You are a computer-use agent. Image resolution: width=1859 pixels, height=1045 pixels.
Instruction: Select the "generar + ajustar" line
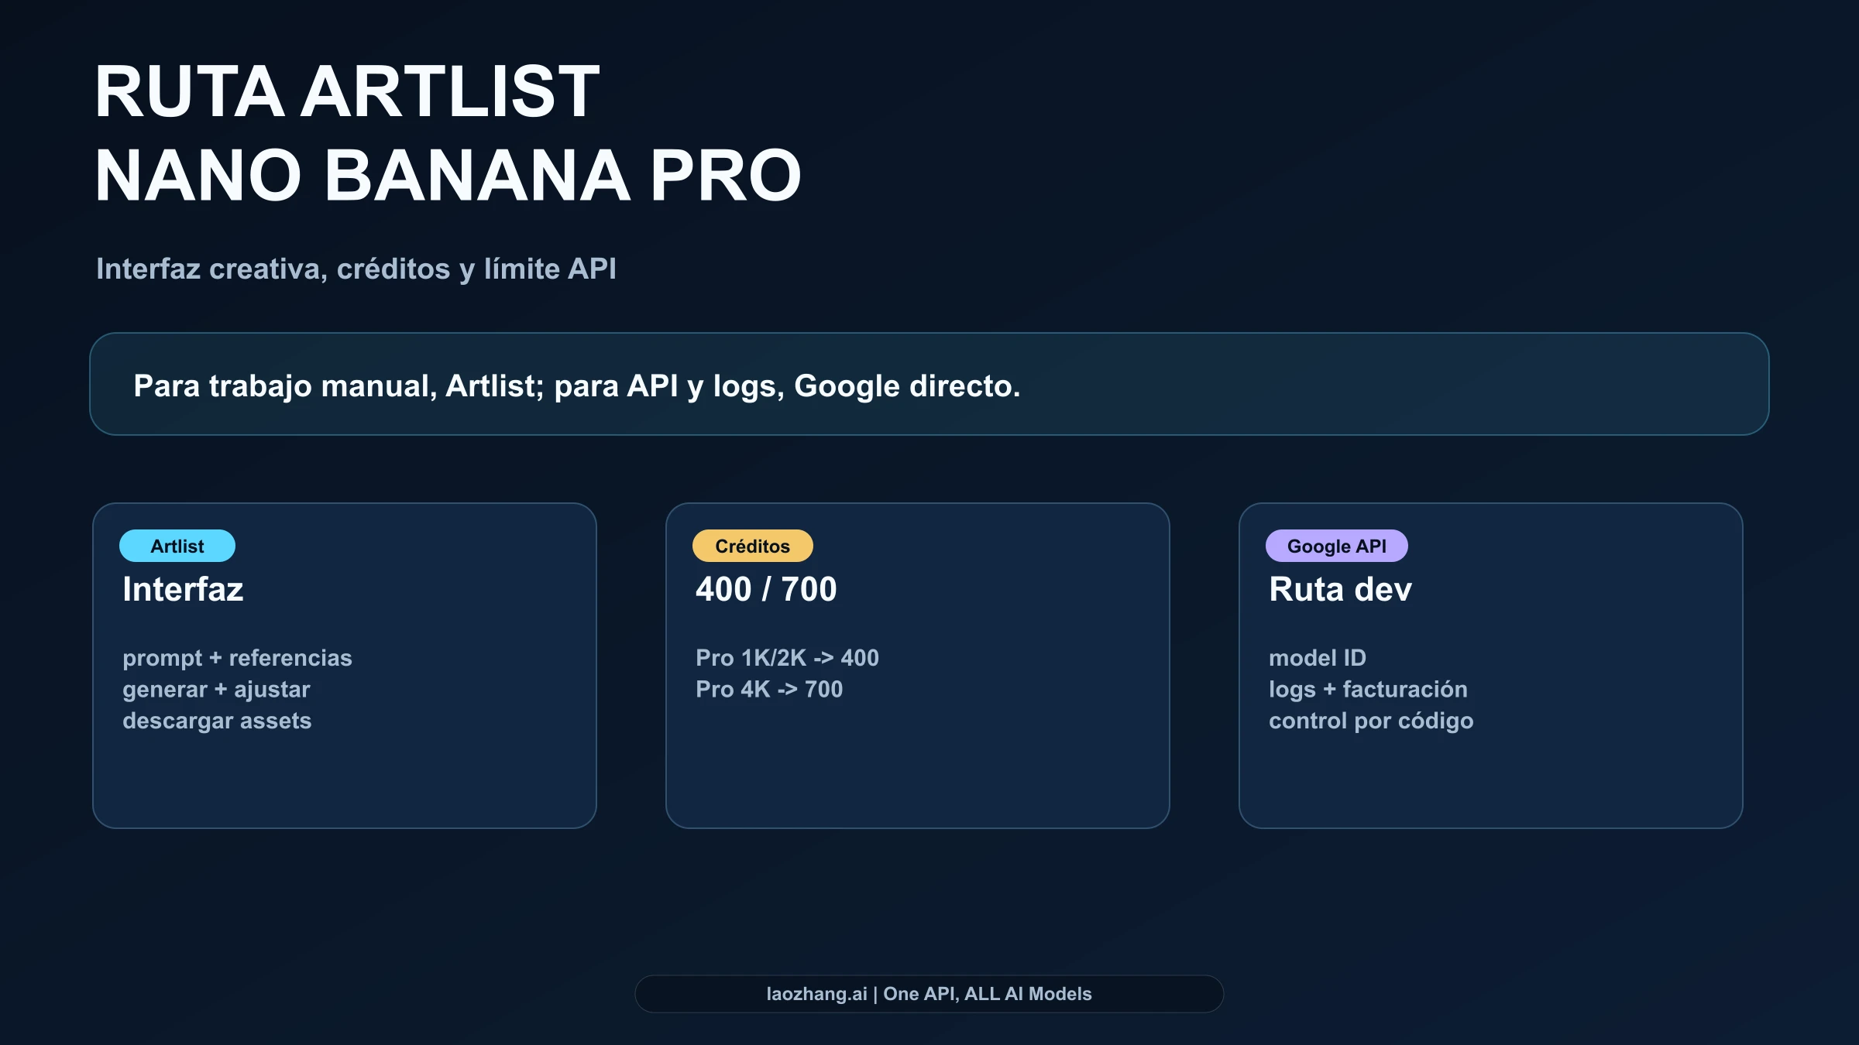click(216, 690)
